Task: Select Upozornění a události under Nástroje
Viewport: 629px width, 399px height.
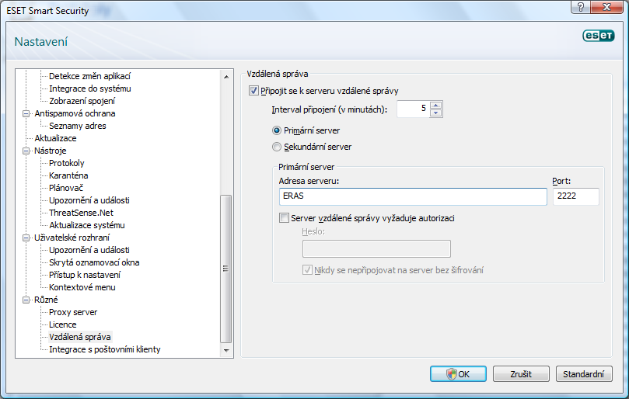Action: [x=89, y=200]
